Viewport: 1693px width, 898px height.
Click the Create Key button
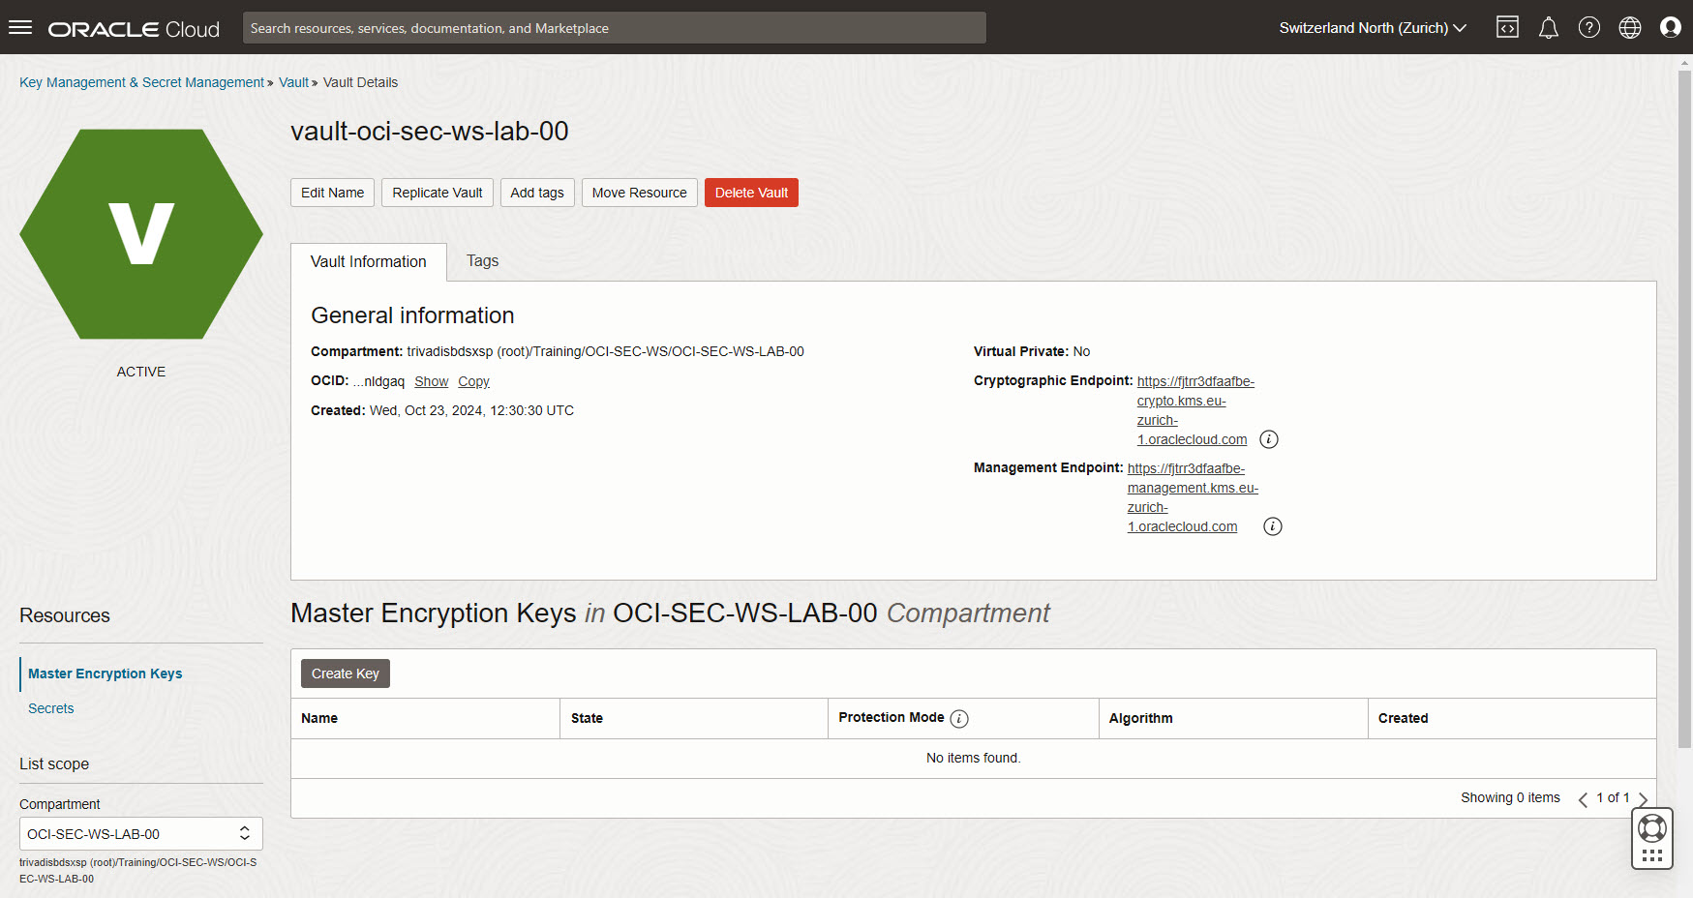tap(346, 673)
